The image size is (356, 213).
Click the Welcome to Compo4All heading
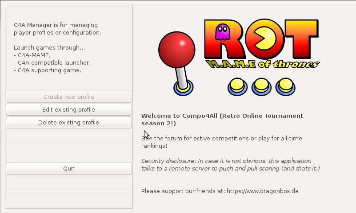tap(222, 120)
